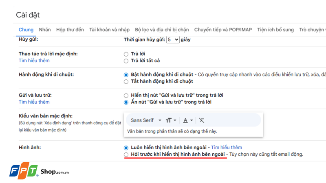326x183 pixels.
Task: Select 'Hiển thị nút Gửi và lưu trữ' option
Action: point(126,96)
